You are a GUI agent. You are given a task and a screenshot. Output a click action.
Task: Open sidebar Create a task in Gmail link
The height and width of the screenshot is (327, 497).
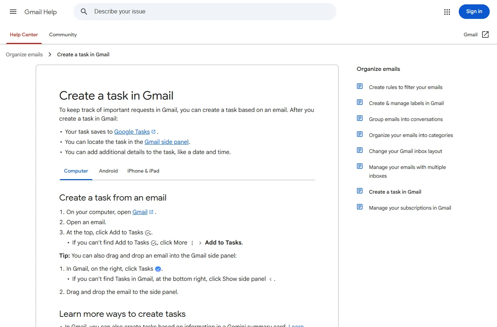395,192
